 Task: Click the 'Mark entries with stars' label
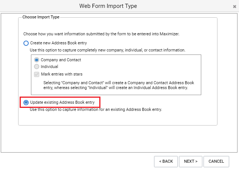(62, 74)
